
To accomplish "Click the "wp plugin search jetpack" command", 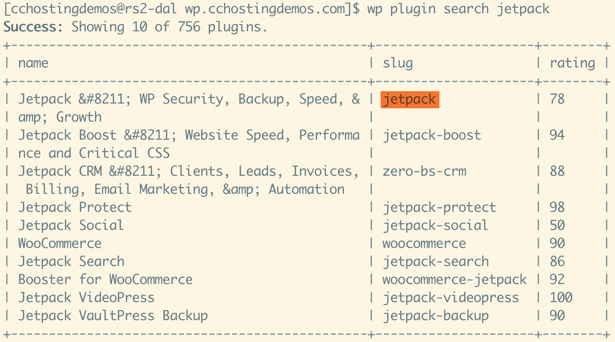I will [x=458, y=9].
